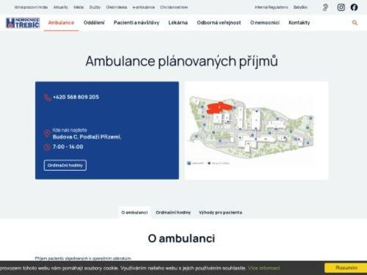Click the clock icon beside 7:00 - 14:00
The width and height of the screenshot is (367, 275).
click(47, 147)
